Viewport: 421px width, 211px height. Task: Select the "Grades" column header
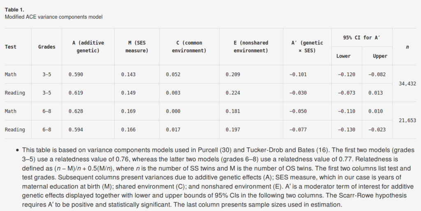(x=47, y=46)
